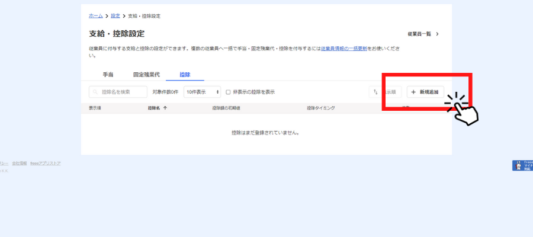Viewport: 533px width, 237px height.
Task: Open 従業員情報の一括更新 link
Action: pos(343,49)
